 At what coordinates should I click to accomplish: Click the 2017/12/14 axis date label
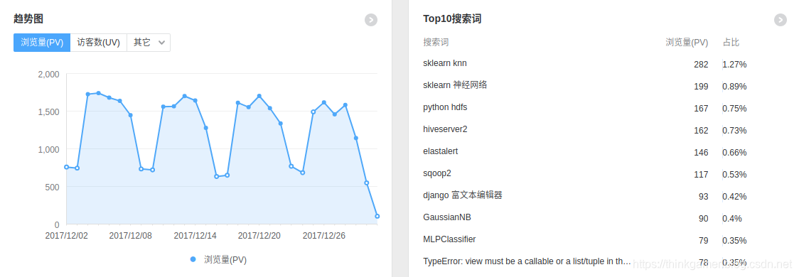pos(195,236)
